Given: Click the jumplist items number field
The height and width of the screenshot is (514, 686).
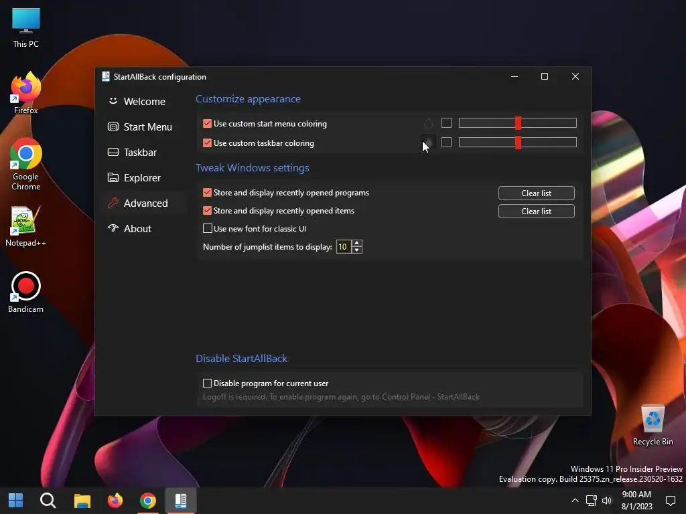Looking at the screenshot, I should coord(344,247).
